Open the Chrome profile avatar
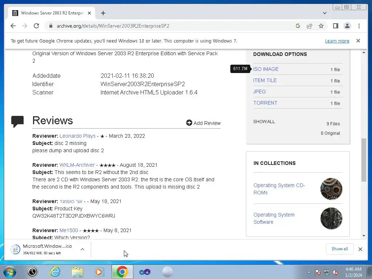This screenshot has width=372, height=279. pyautogui.click(x=347, y=26)
